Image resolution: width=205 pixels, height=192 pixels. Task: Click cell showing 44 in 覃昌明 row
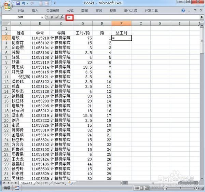click(x=83, y=164)
